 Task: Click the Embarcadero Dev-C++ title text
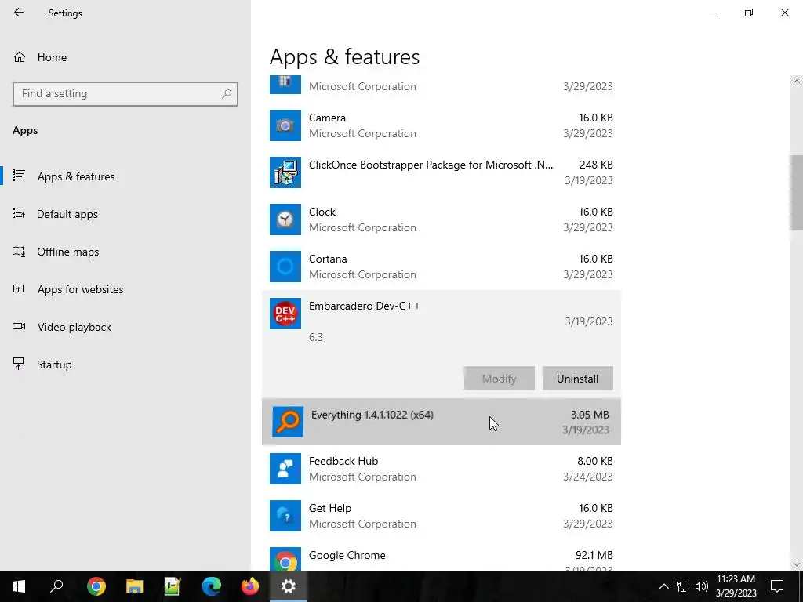(x=365, y=306)
